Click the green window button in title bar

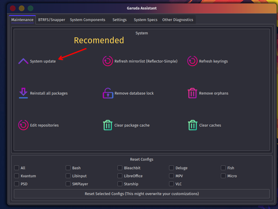tap(30, 8)
